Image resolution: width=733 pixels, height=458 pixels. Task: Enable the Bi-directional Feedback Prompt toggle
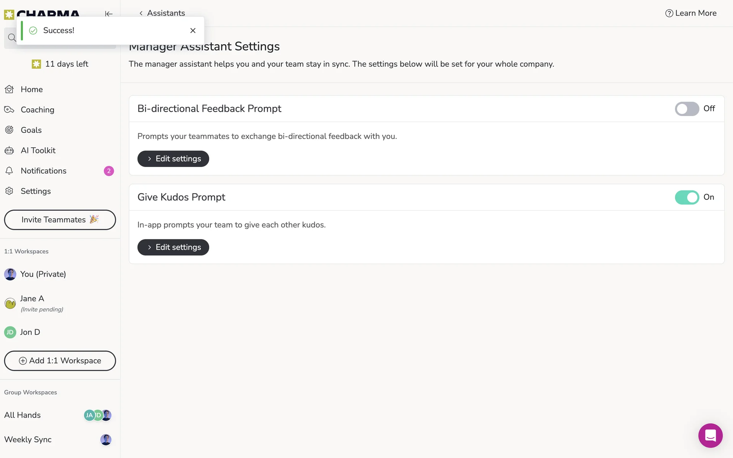click(686, 109)
